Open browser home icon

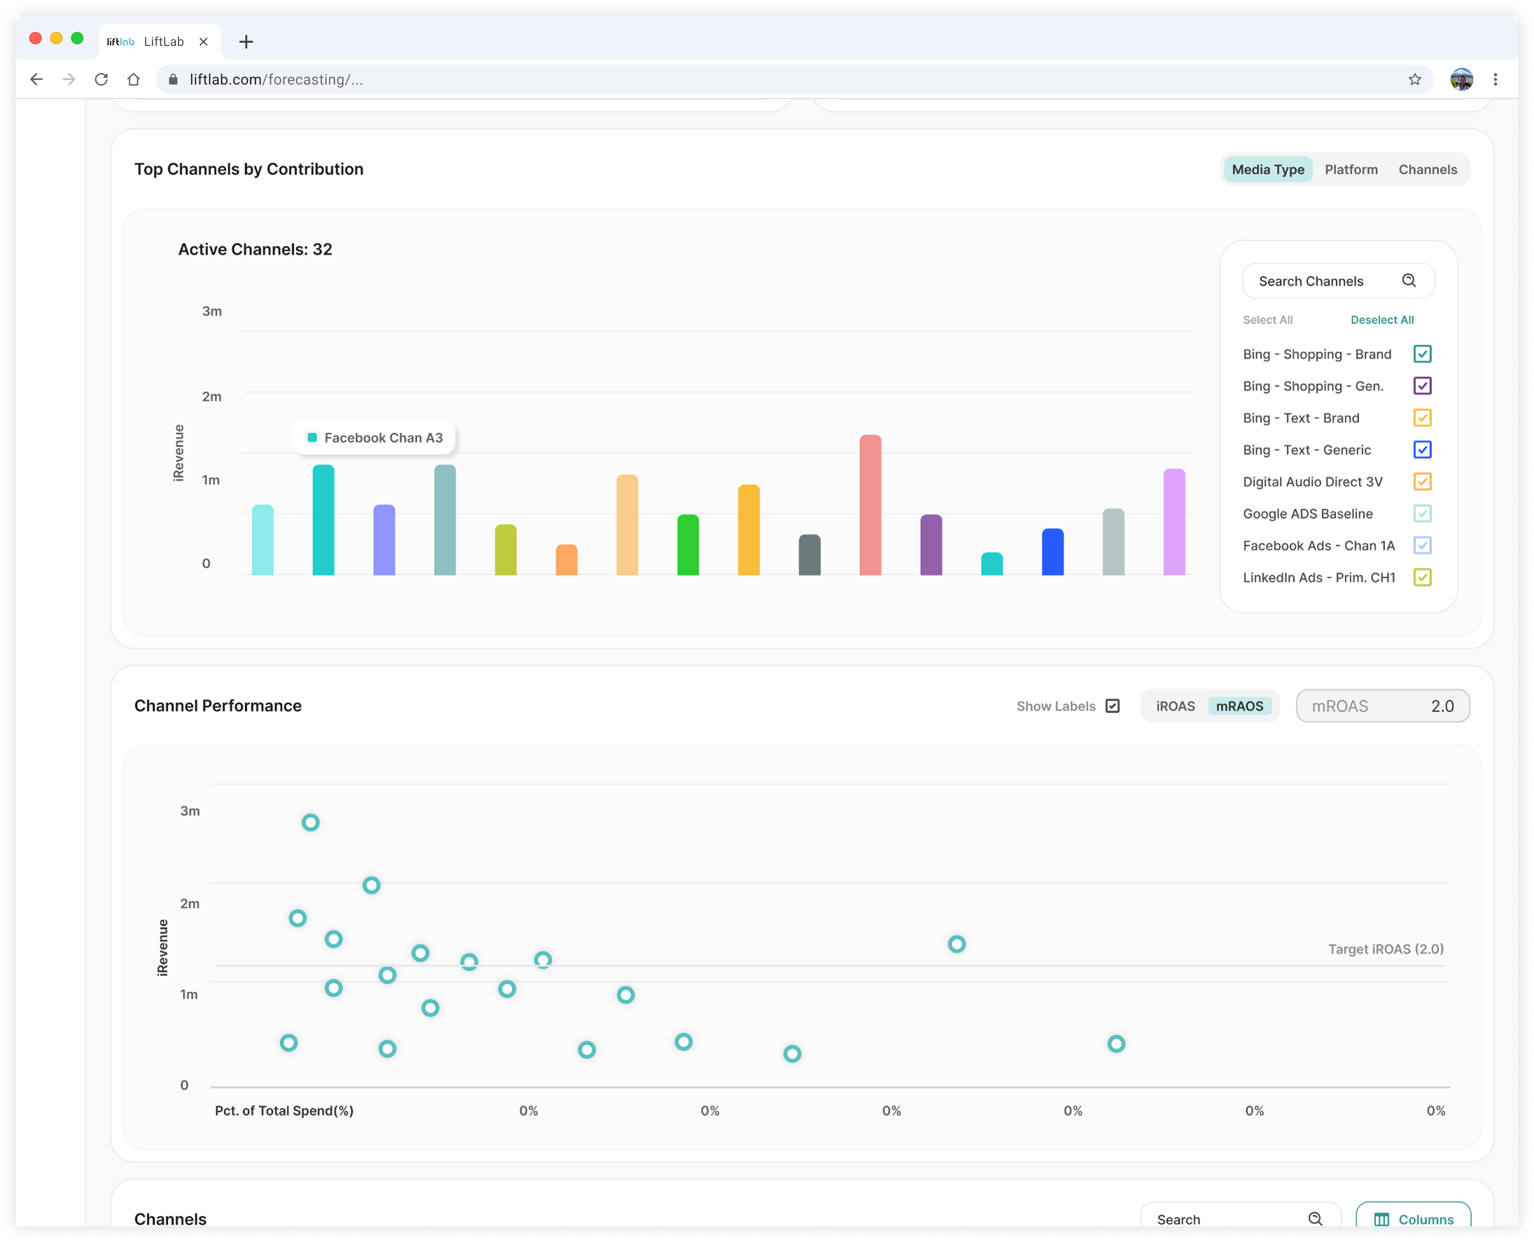tap(134, 79)
